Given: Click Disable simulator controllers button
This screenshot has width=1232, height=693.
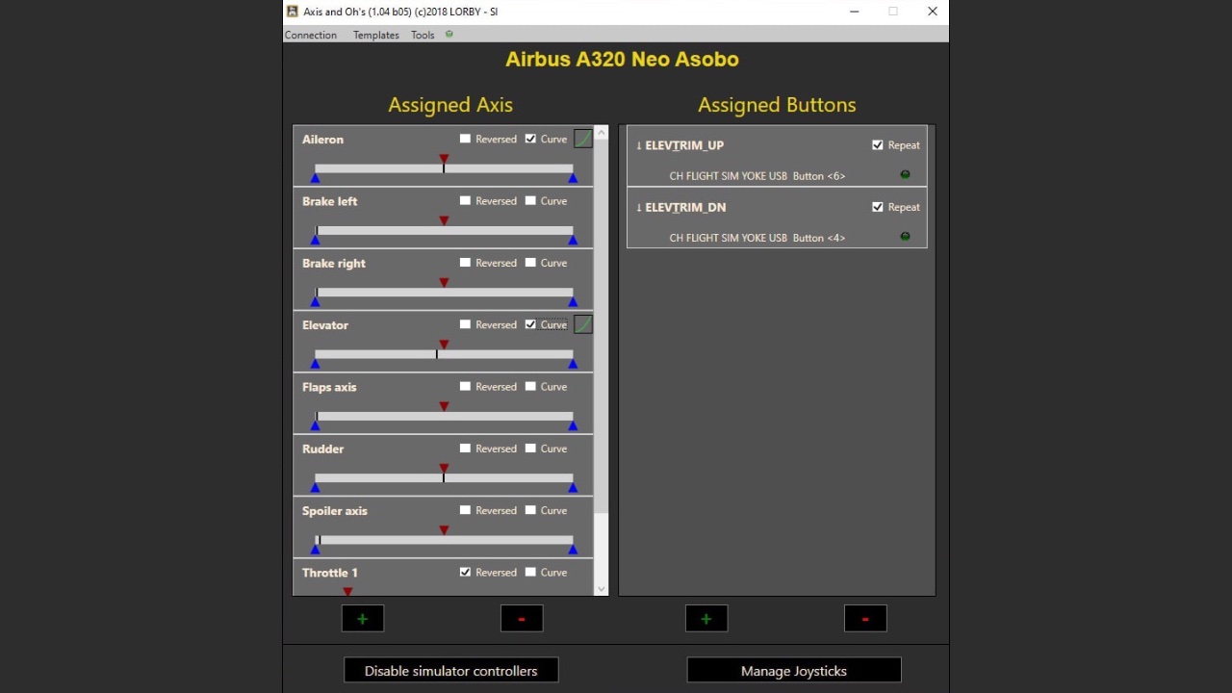Looking at the screenshot, I should [451, 671].
